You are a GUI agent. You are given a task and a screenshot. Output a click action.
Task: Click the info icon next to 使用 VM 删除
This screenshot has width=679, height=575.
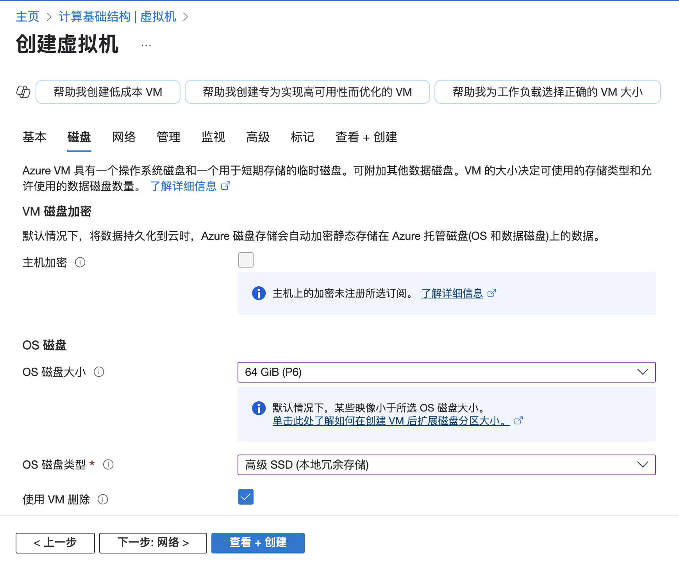click(x=103, y=500)
